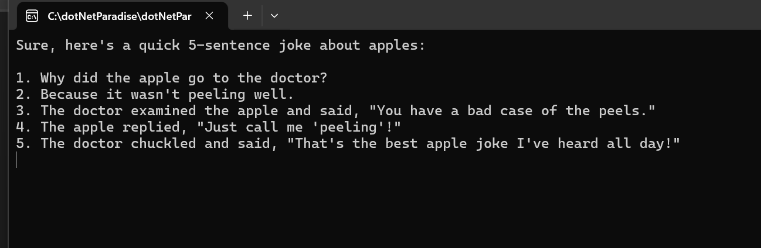The height and width of the screenshot is (248, 761).
Task: Open a new tab with plus button
Action: tap(247, 16)
